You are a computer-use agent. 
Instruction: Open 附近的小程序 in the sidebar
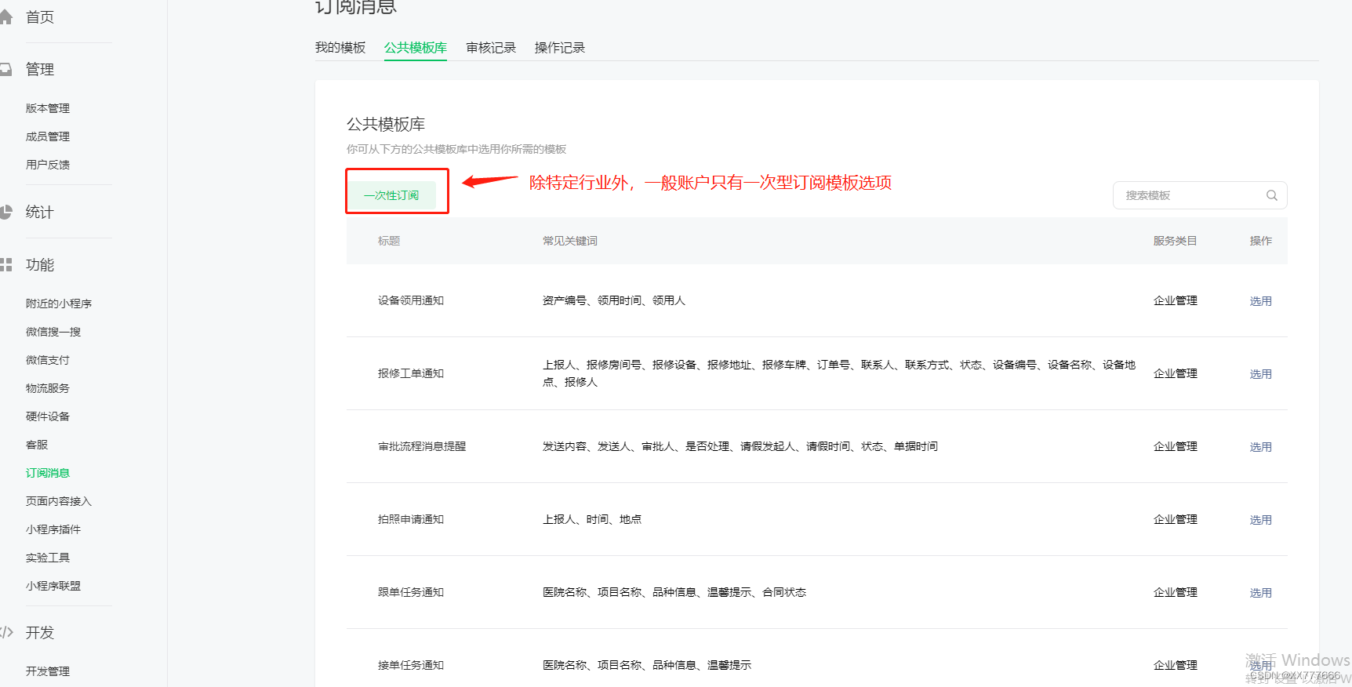click(x=59, y=304)
